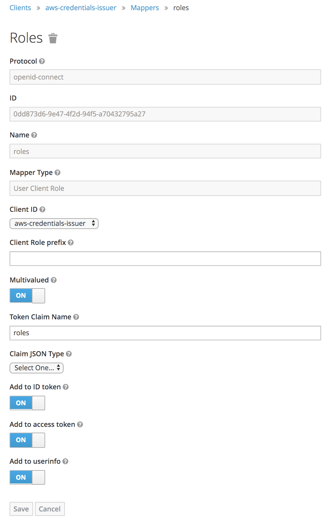Viewport: 330px width, 521px height.
Task: Expand the Claim JSON Type Select One dropdown
Action: pyautogui.click(x=37, y=368)
